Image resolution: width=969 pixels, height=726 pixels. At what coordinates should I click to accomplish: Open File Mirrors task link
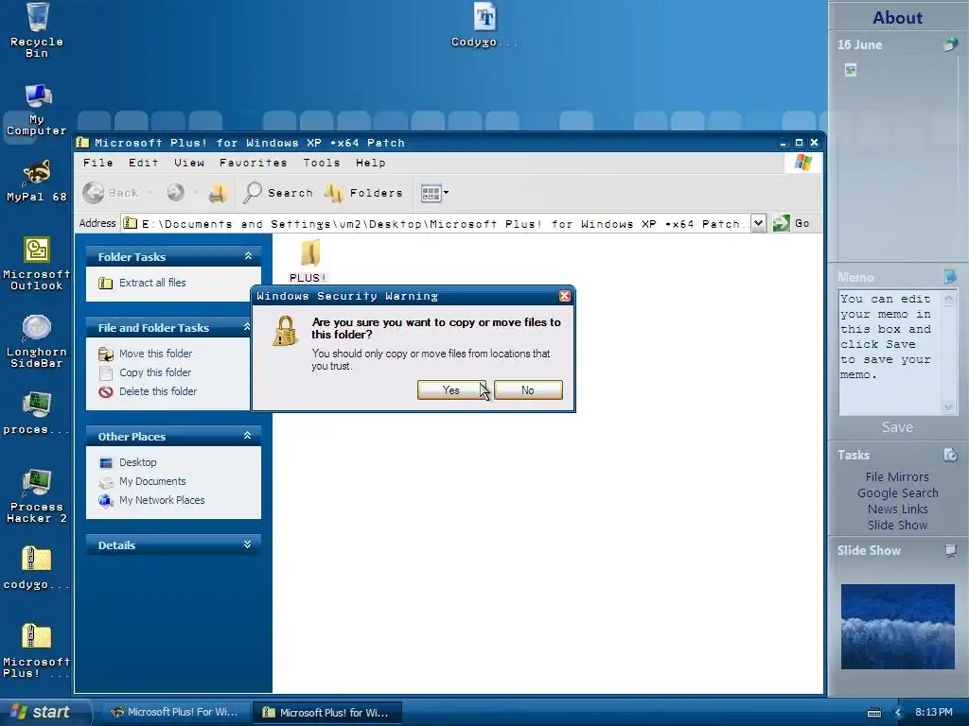coord(897,476)
